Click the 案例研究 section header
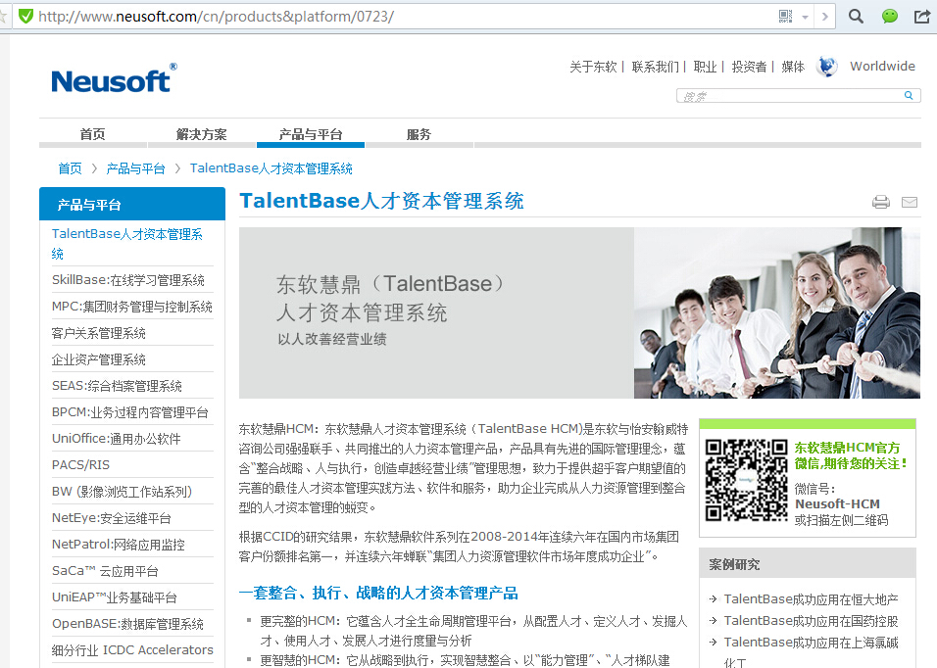Viewport: 937px width, 668px height. (x=808, y=563)
